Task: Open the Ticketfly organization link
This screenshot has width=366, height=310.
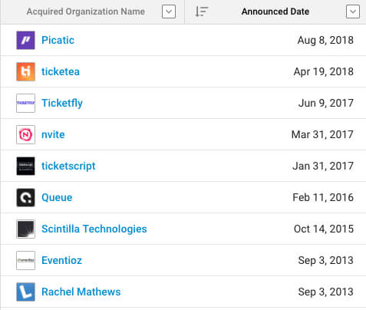Action: tap(62, 103)
